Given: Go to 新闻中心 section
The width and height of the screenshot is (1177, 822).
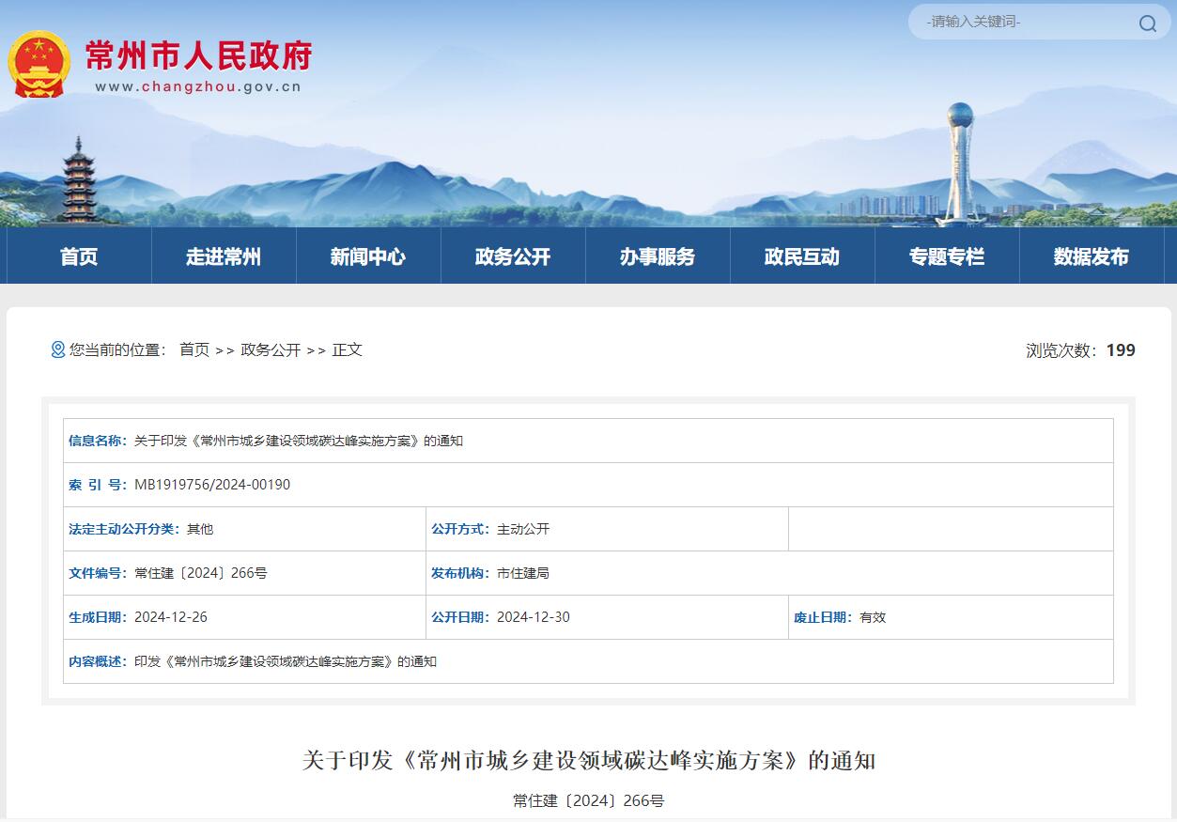Looking at the screenshot, I should pos(368,256).
